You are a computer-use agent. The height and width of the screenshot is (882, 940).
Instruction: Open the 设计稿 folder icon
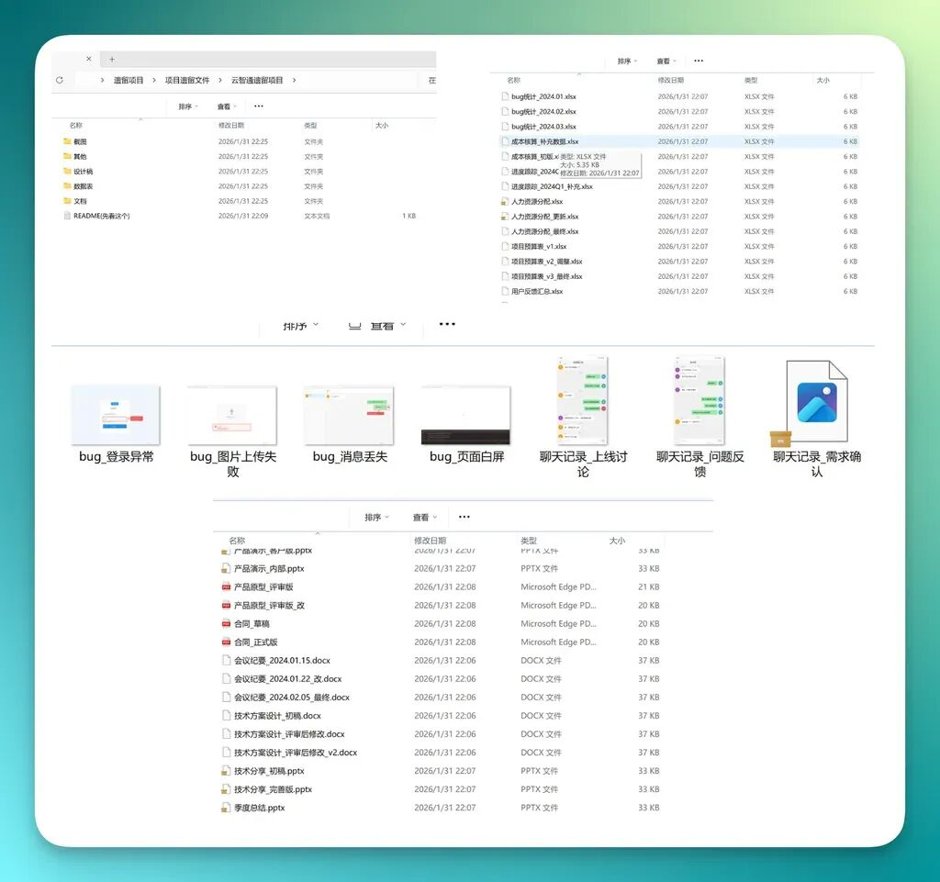click(67, 172)
